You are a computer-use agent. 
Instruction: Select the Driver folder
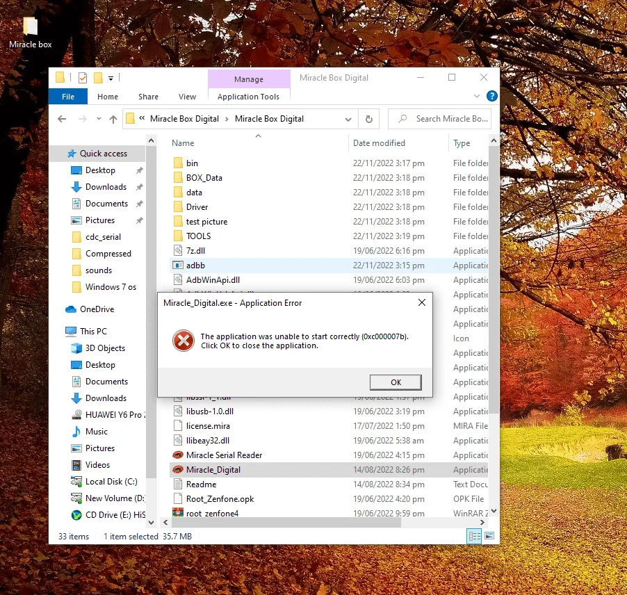[197, 207]
